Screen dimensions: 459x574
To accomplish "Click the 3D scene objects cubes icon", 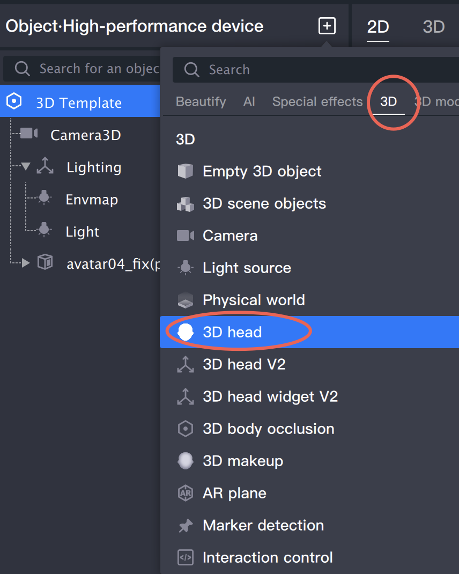I will 185,204.
